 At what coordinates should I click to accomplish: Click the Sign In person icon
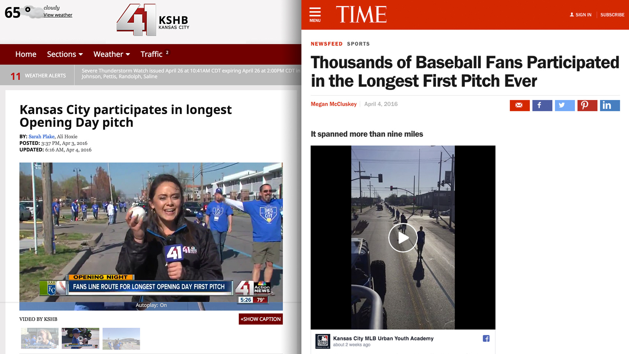[572, 15]
